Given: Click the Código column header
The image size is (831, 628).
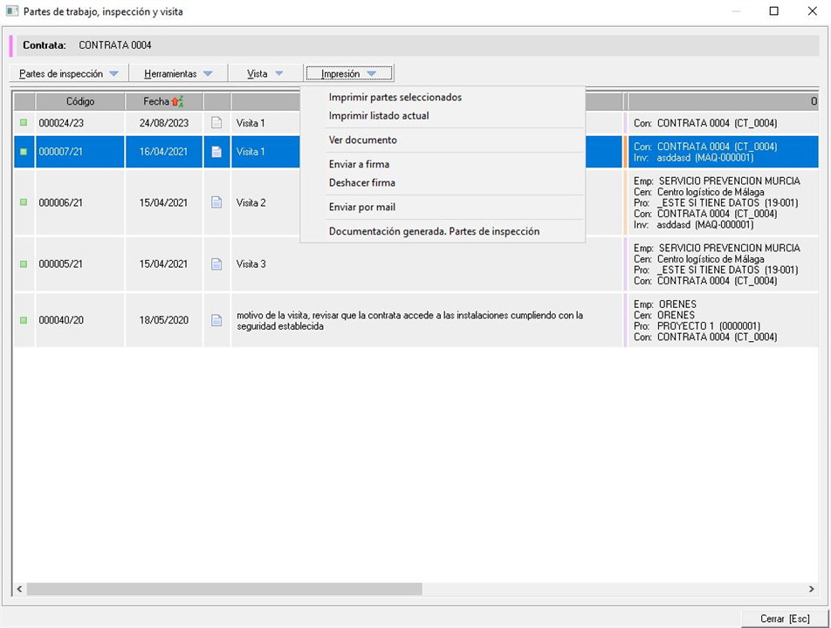Looking at the screenshot, I should [80, 102].
